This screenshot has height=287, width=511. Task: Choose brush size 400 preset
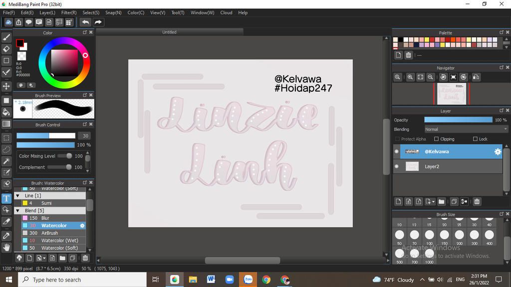point(489,237)
